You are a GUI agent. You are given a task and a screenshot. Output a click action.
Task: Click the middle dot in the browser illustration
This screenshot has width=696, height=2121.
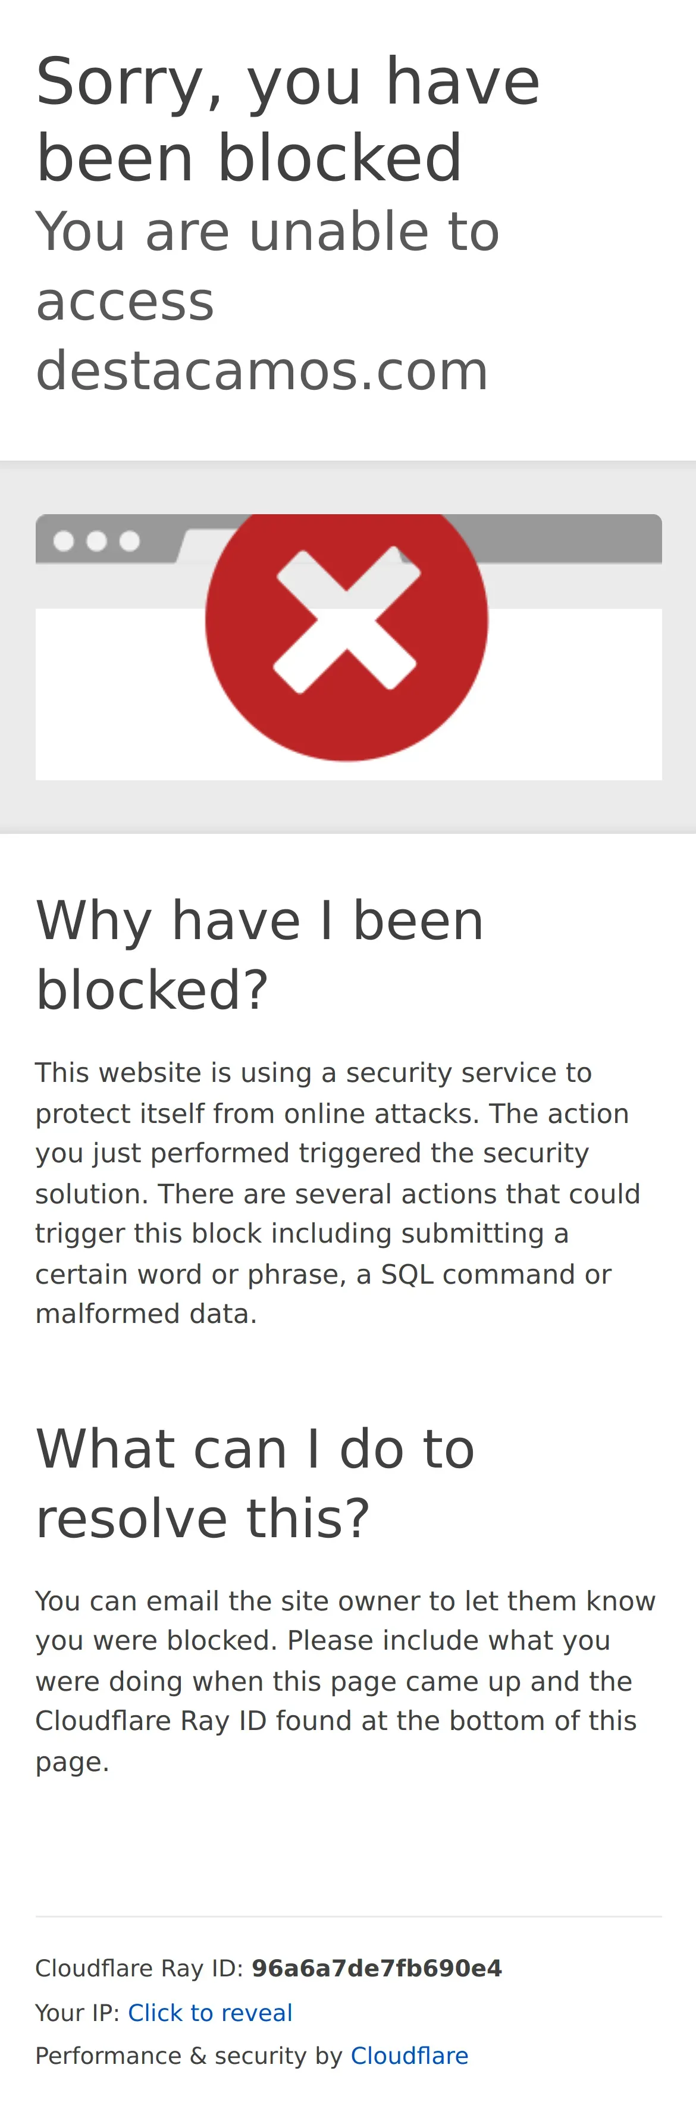(x=96, y=541)
